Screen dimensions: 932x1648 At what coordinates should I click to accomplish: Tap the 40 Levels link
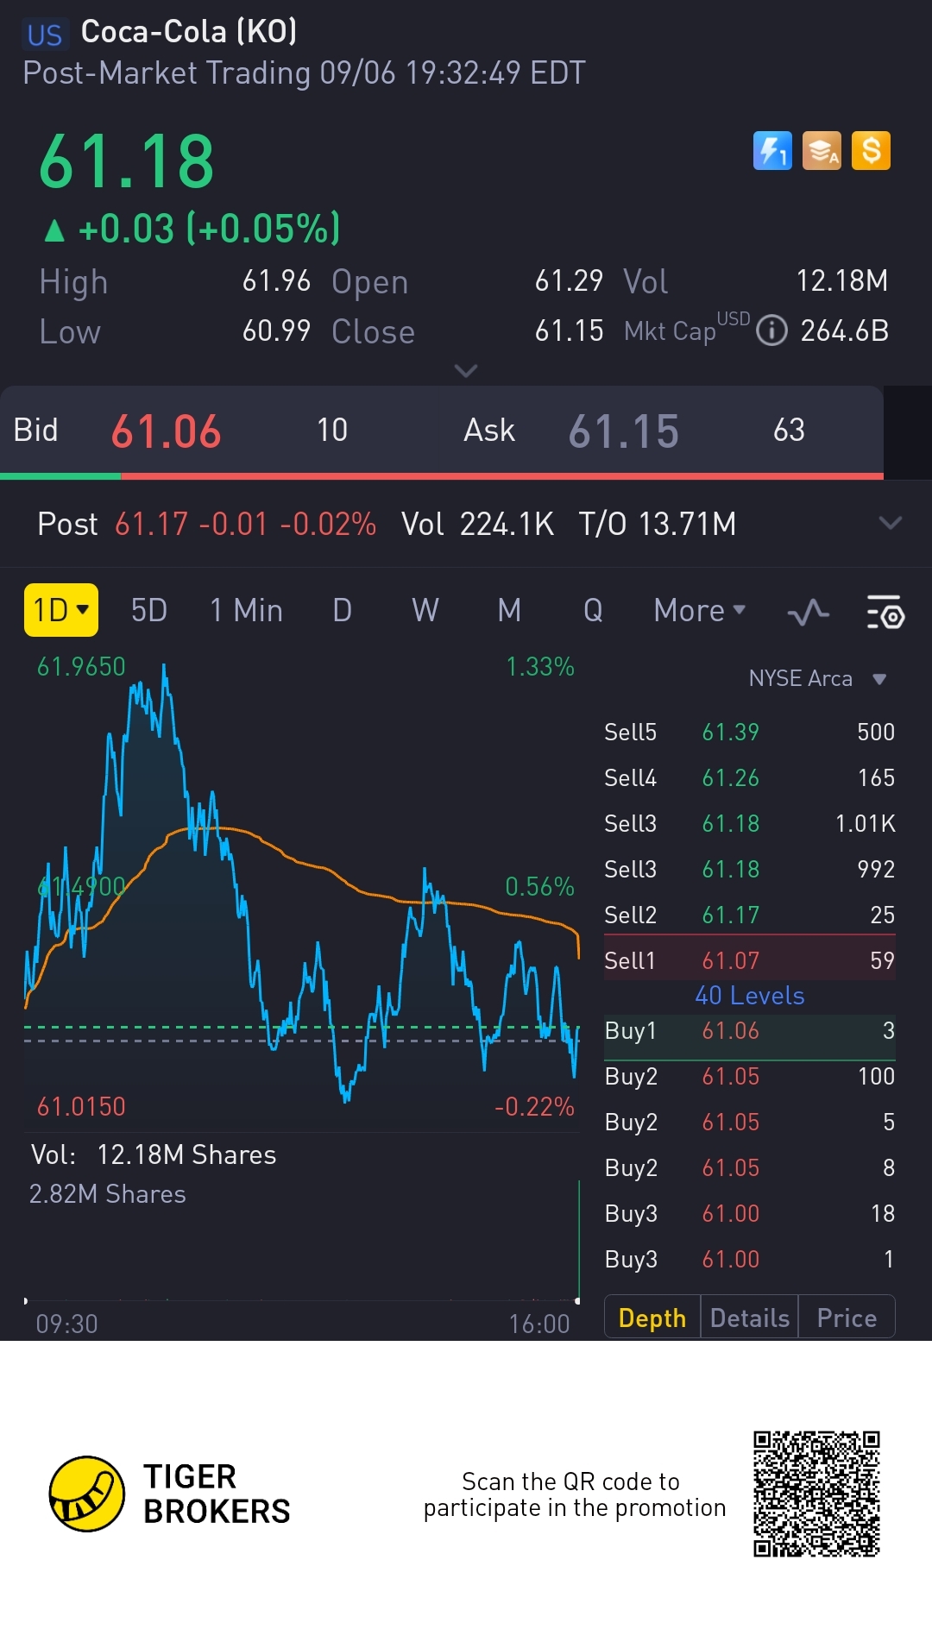tap(750, 996)
